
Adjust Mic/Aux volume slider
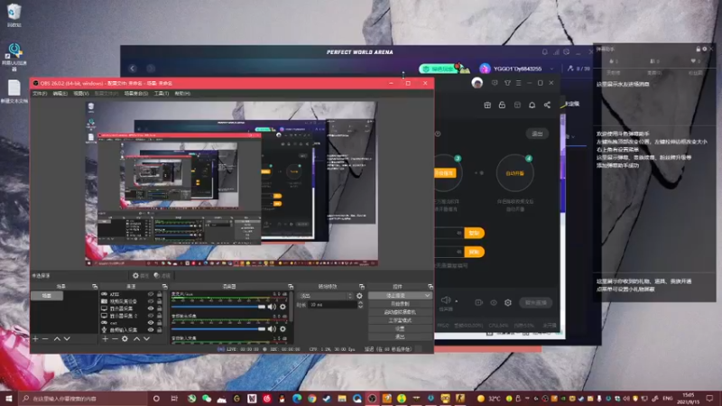pos(218,307)
